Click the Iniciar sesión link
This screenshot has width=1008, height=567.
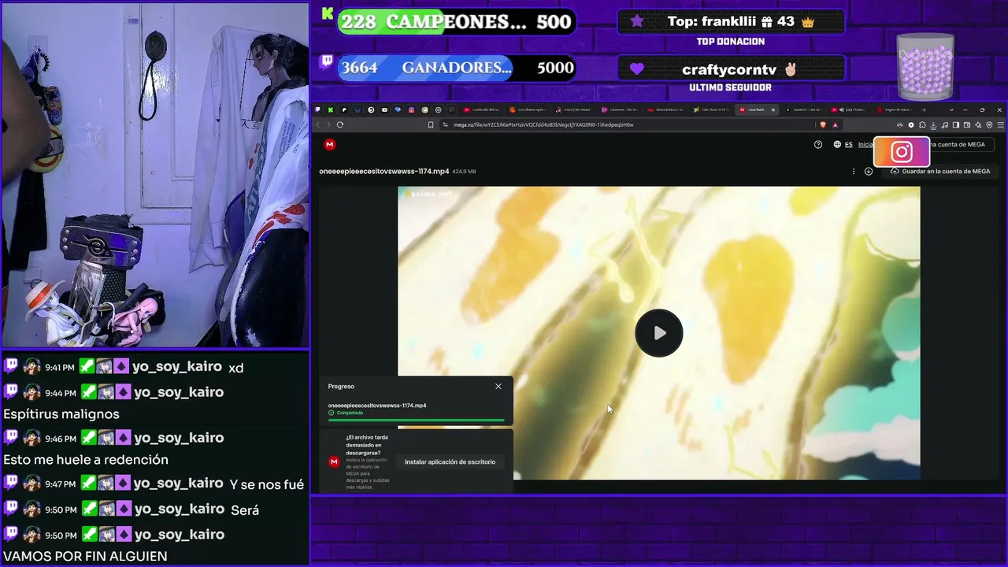865,144
